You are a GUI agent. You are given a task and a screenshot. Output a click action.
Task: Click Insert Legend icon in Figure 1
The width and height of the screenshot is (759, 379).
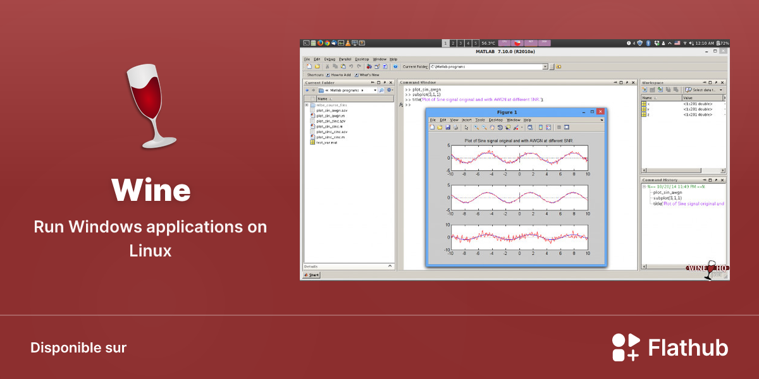coord(548,127)
